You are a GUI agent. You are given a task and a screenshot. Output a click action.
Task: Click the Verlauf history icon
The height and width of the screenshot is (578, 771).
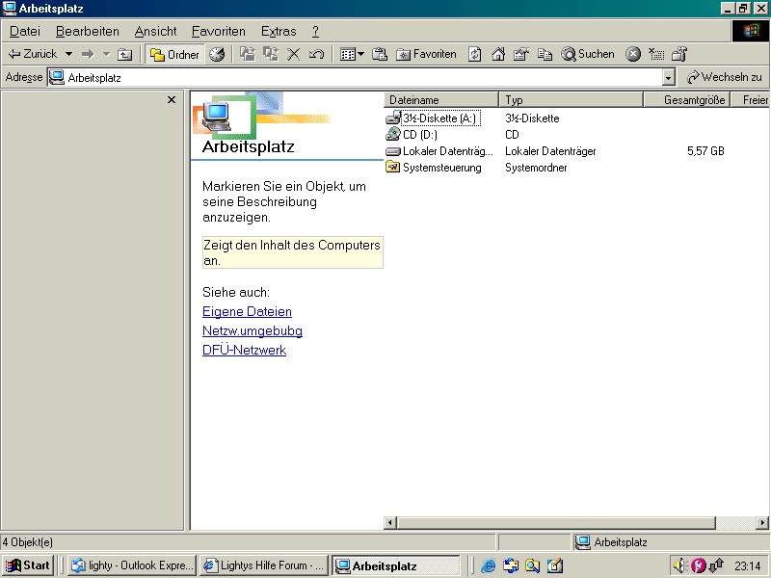(217, 55)
